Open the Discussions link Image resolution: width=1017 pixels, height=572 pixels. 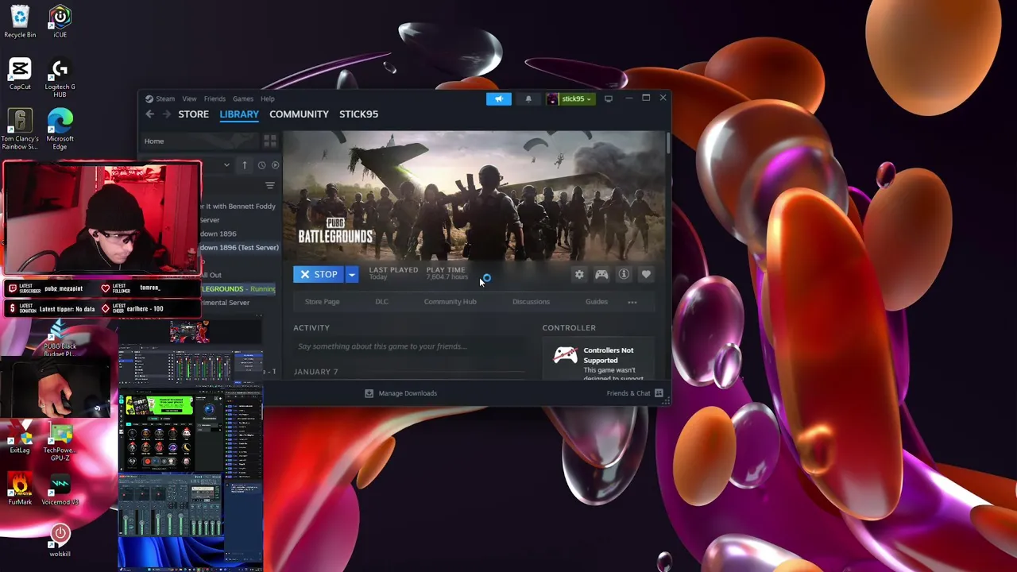click(531, 302)
